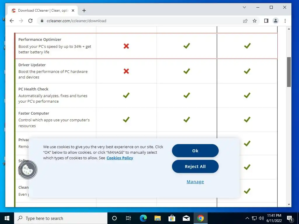
Task: Open Task View on the taskbar
Action: (128, 218)
